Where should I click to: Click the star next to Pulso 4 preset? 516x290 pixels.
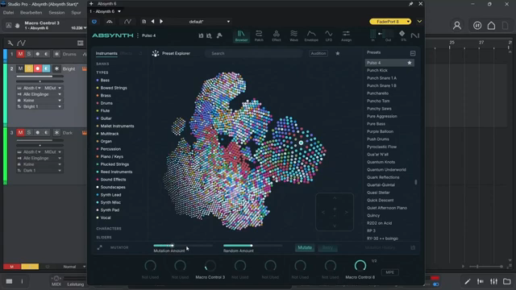click(x=410, y=63)
